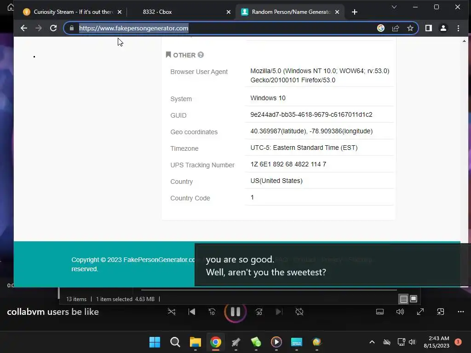Enter full screen in media player
Image resolution: width=471 pixels, height=353 pixels.
pyautogui.click(x=420, y=312)
